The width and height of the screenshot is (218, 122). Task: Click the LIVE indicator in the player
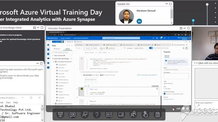pos(178,108)
